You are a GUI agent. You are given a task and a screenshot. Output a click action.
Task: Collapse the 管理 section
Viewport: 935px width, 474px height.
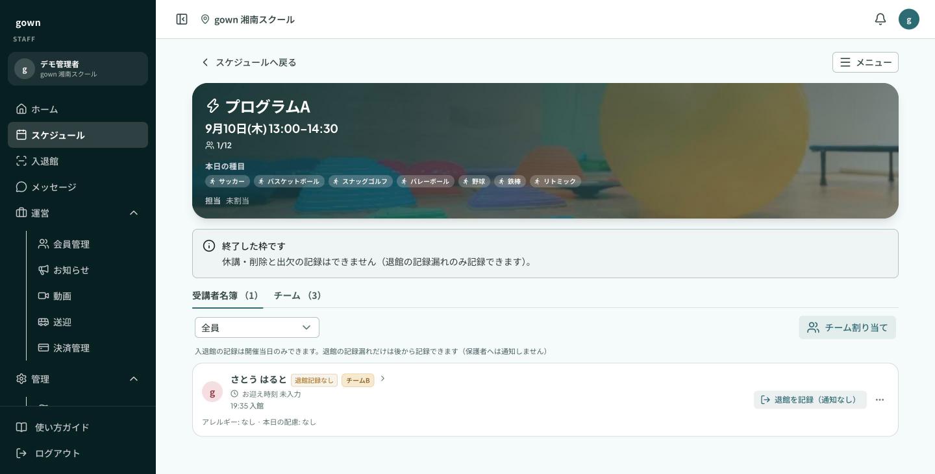tap(78, 379)
